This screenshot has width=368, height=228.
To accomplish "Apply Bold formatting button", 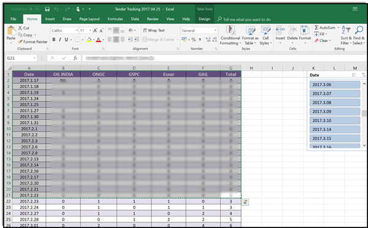I will (x=54, y=40).
